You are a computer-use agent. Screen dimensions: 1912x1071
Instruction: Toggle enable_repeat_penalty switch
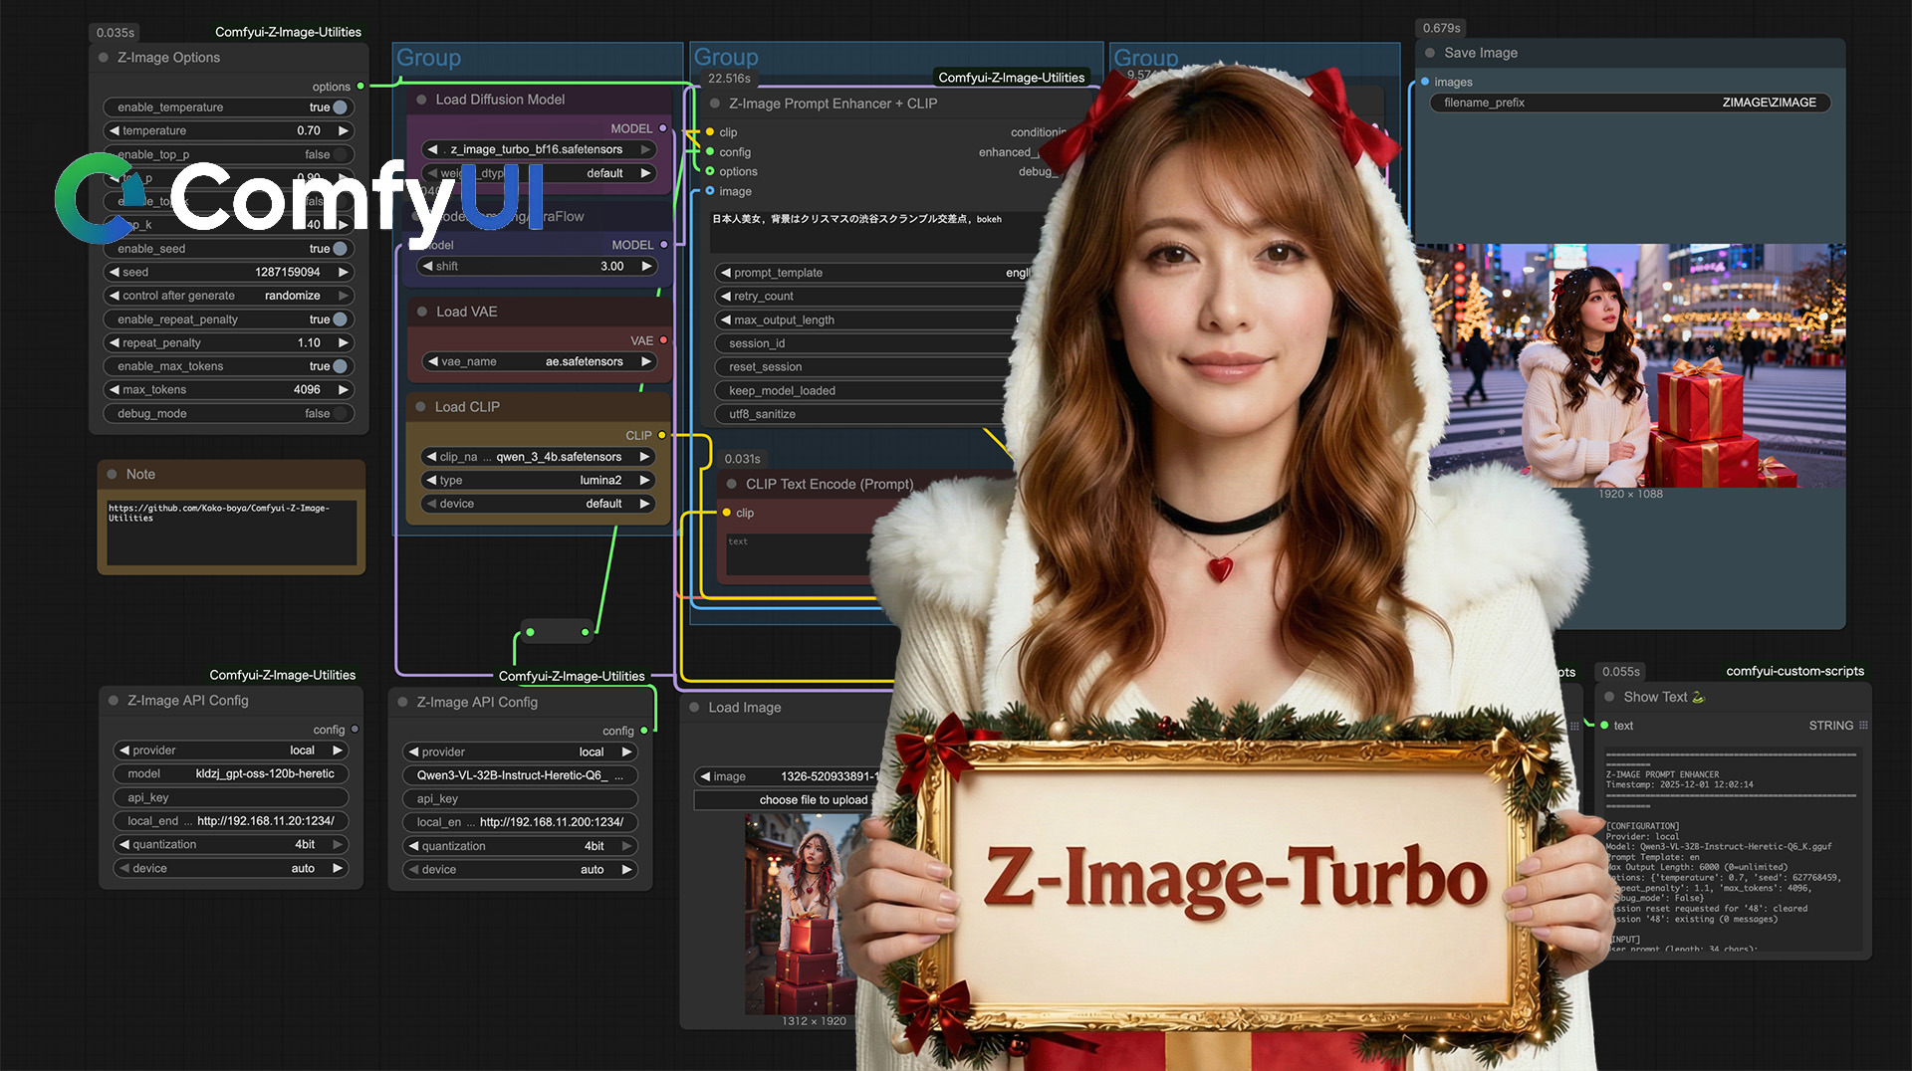click(x=341, y=320)
